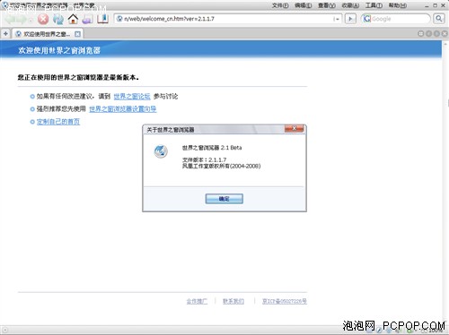The height and width of the screenshot is (335, 449).
Task: Open the 联系我们 footer link
Action: (233, 301)
